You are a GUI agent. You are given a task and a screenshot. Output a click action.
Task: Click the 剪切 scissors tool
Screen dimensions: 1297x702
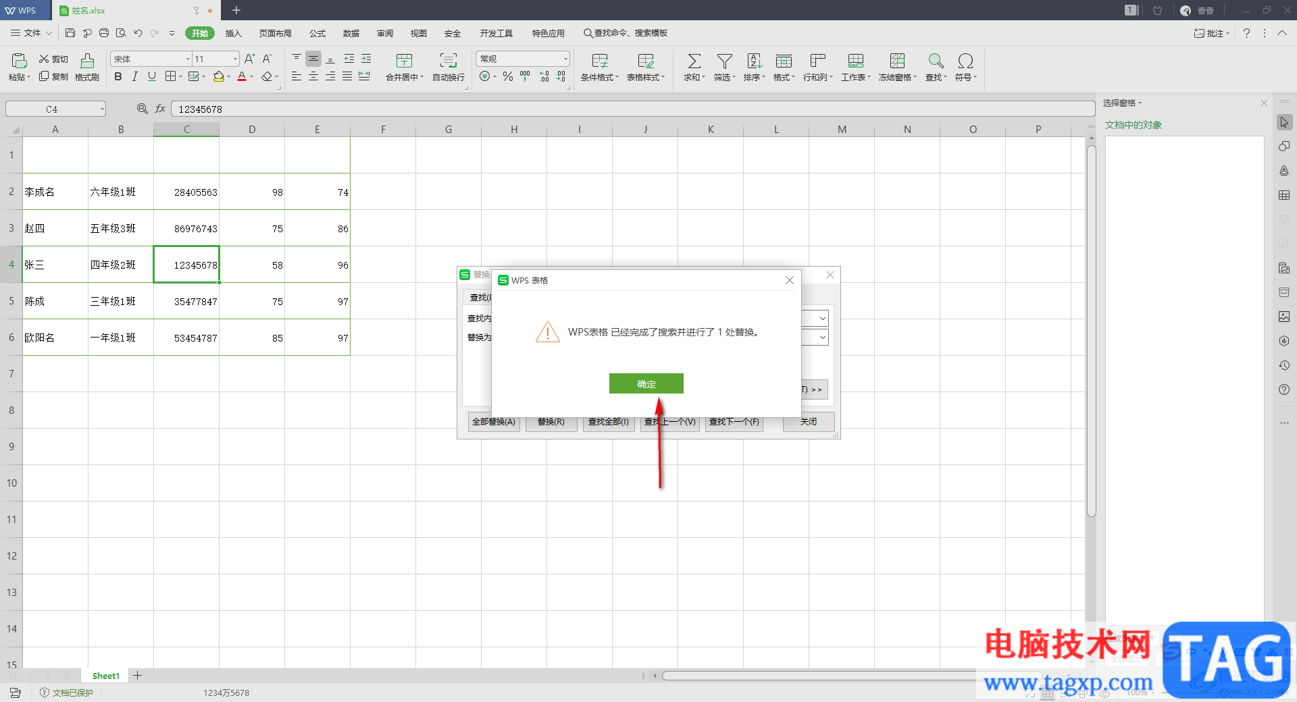(x=53, y=59)
